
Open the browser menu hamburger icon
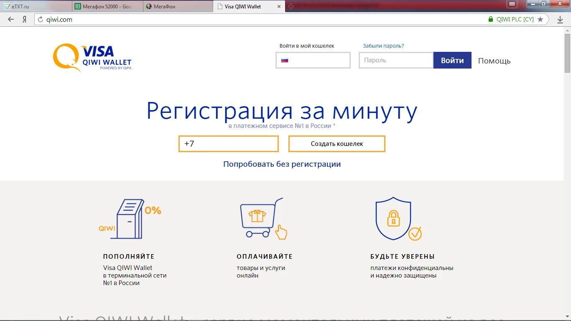click(x=512, y=4)
